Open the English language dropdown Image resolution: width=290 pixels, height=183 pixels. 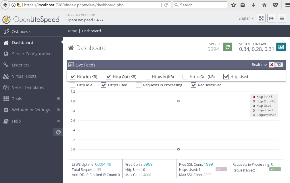pyautogui.click(x=246, y=18)
